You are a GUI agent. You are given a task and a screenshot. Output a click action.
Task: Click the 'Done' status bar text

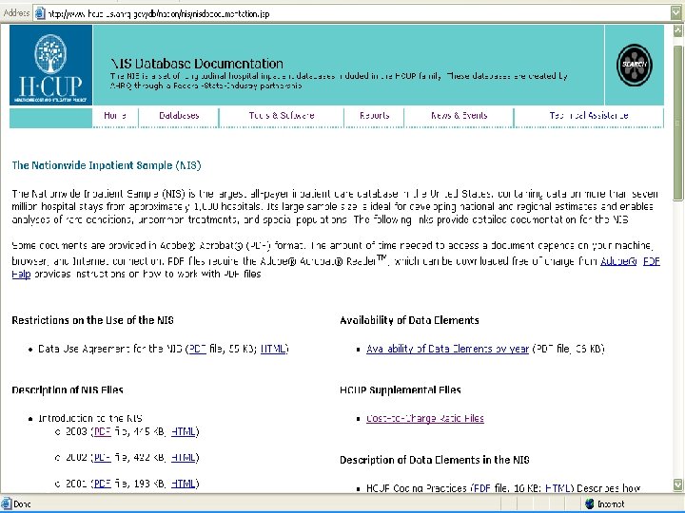(22, 504)
